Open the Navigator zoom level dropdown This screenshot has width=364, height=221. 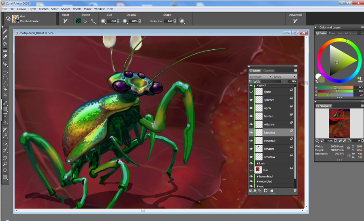(x=335, y=141)
